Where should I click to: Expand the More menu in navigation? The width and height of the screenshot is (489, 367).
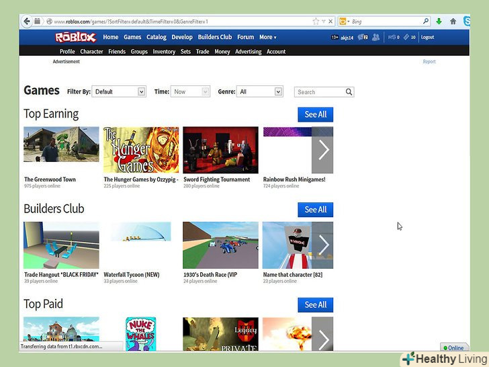pos(267,38)
